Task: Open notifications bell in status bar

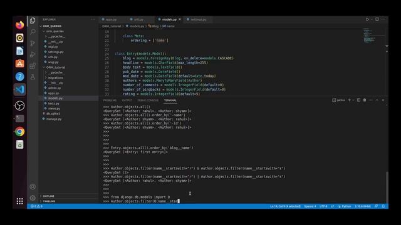Action: click(x=383, y=206)
